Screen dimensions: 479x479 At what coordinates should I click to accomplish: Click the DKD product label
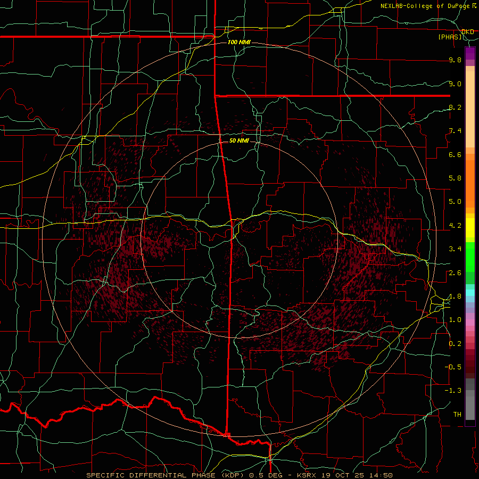pos(468,32)
